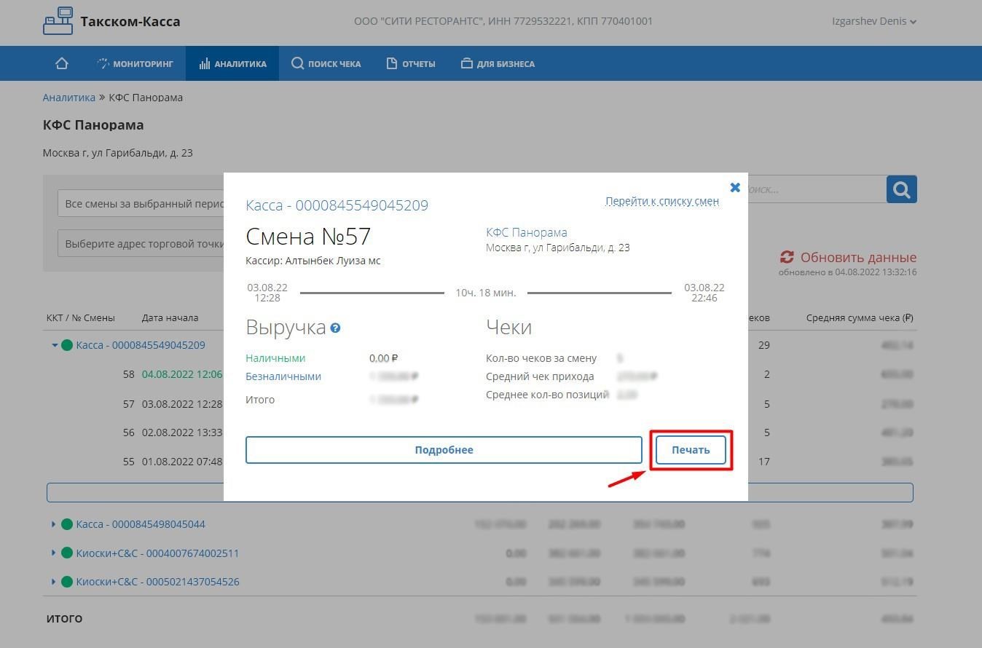Screen dimensions: 982x648
Task: Click the ИТОГО totals row label
Action: point(64,618)
